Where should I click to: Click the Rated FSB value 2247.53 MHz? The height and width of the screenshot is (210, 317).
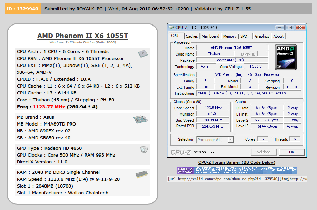tap(212, 126)
